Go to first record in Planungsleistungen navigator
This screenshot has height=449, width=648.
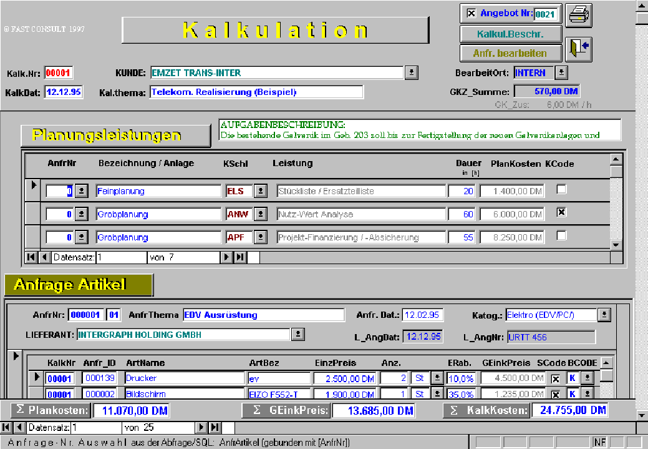click(31, 257)
